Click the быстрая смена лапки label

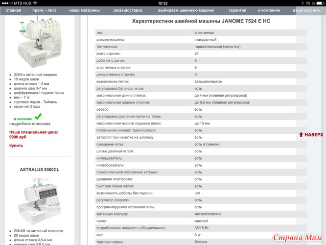point(115,186)
